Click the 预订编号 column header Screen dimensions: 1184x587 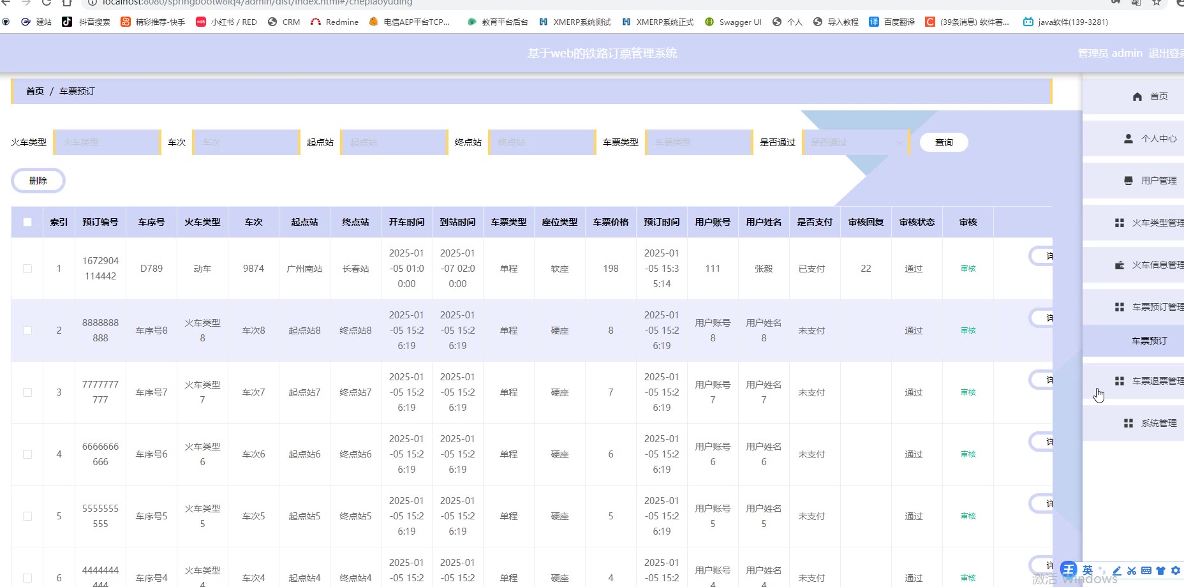click(100, 222)
